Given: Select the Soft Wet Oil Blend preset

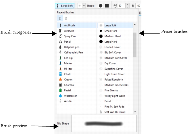Looking at the screenshot, I should (115, 112).
